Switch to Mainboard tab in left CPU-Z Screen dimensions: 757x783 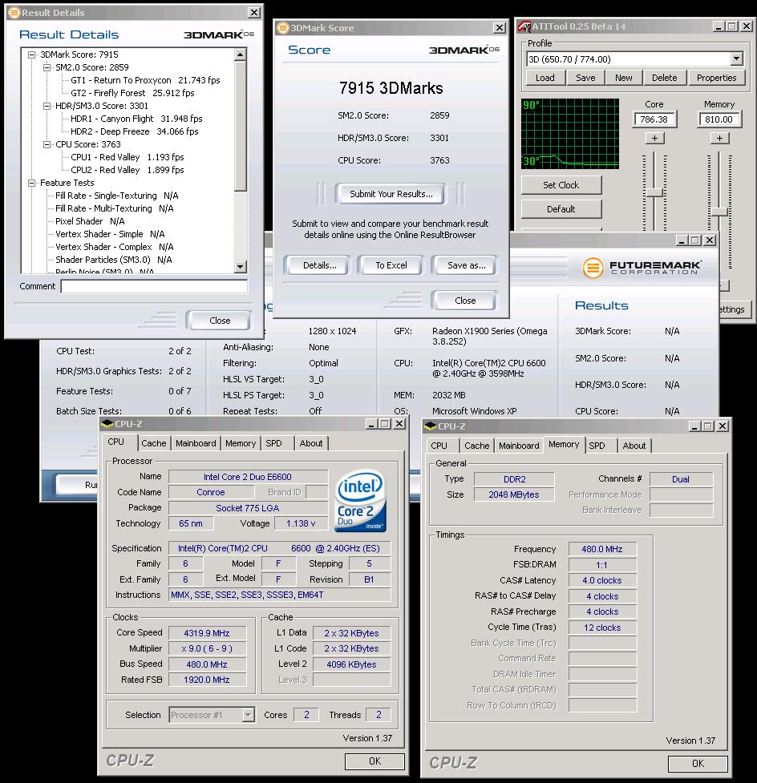click(196, 443)
